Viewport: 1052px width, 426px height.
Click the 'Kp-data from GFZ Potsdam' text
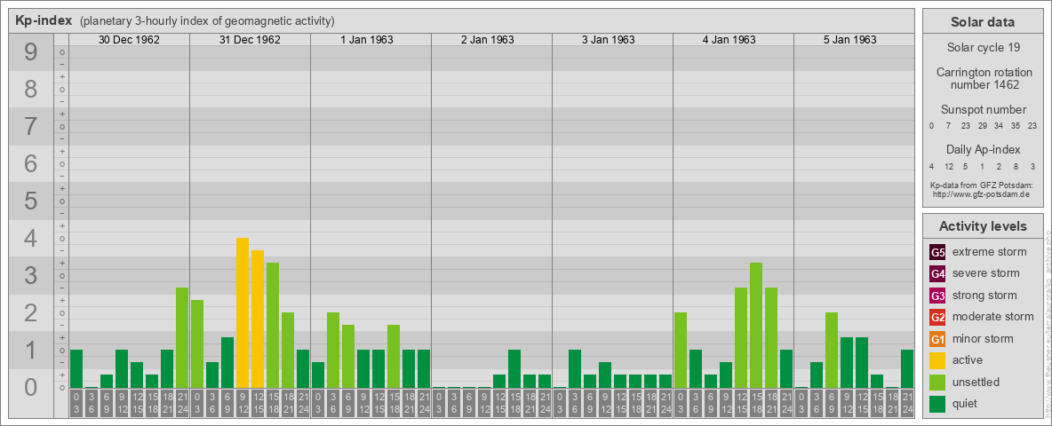983,185
